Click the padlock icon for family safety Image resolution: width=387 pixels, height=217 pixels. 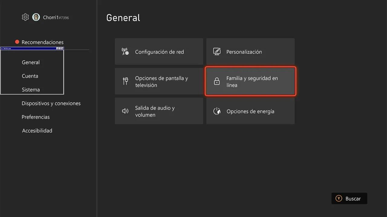pyautogui.click(x=217, y=81)
